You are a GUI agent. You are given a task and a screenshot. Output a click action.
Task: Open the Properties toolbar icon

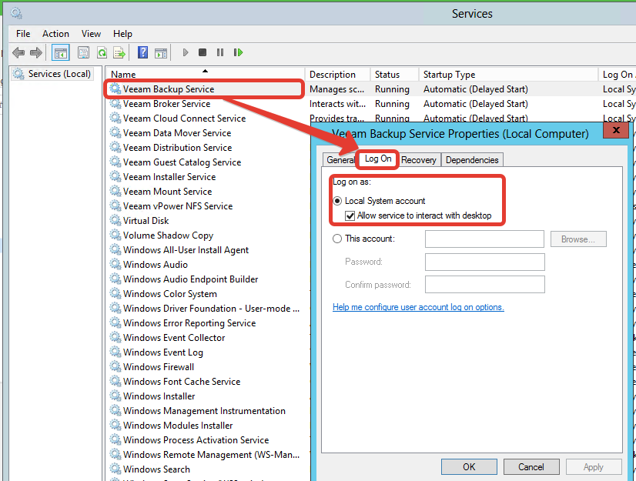point(84,53)
